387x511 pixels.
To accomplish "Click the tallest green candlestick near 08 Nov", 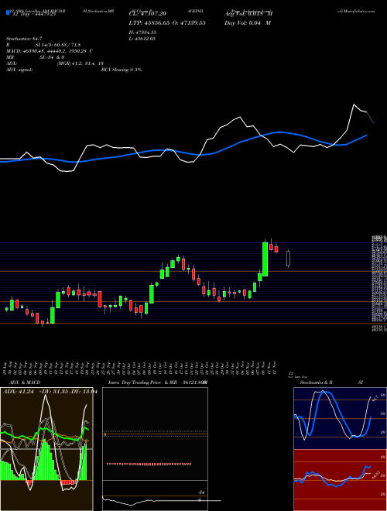I will [265, 259].
